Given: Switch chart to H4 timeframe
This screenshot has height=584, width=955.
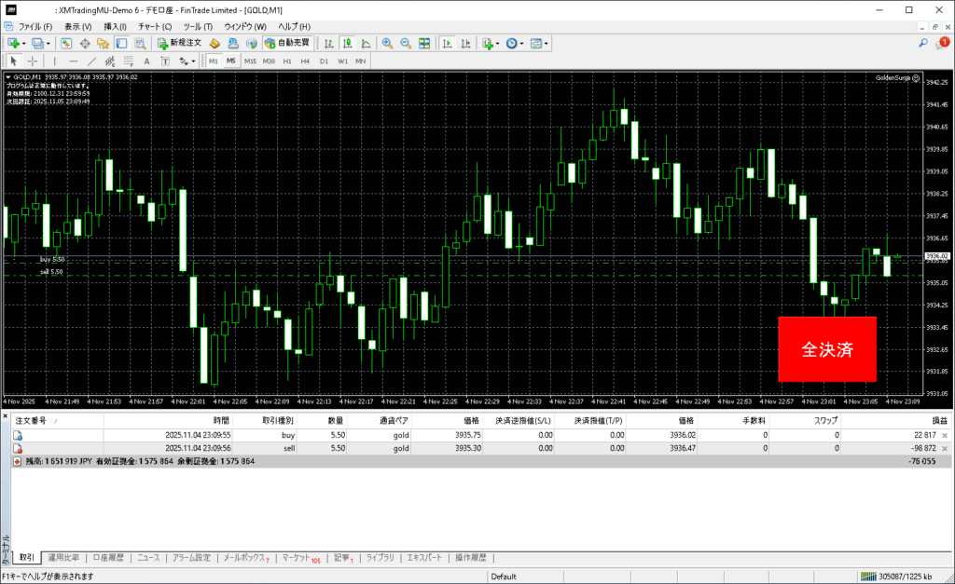Looking at the screenshot, I should tap(305, 61).
